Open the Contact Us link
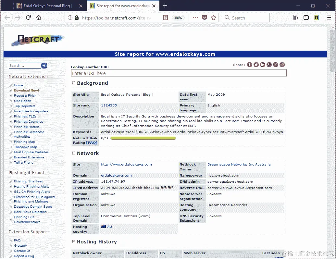Screen dimensions: 336x259 tap(22, 251)
